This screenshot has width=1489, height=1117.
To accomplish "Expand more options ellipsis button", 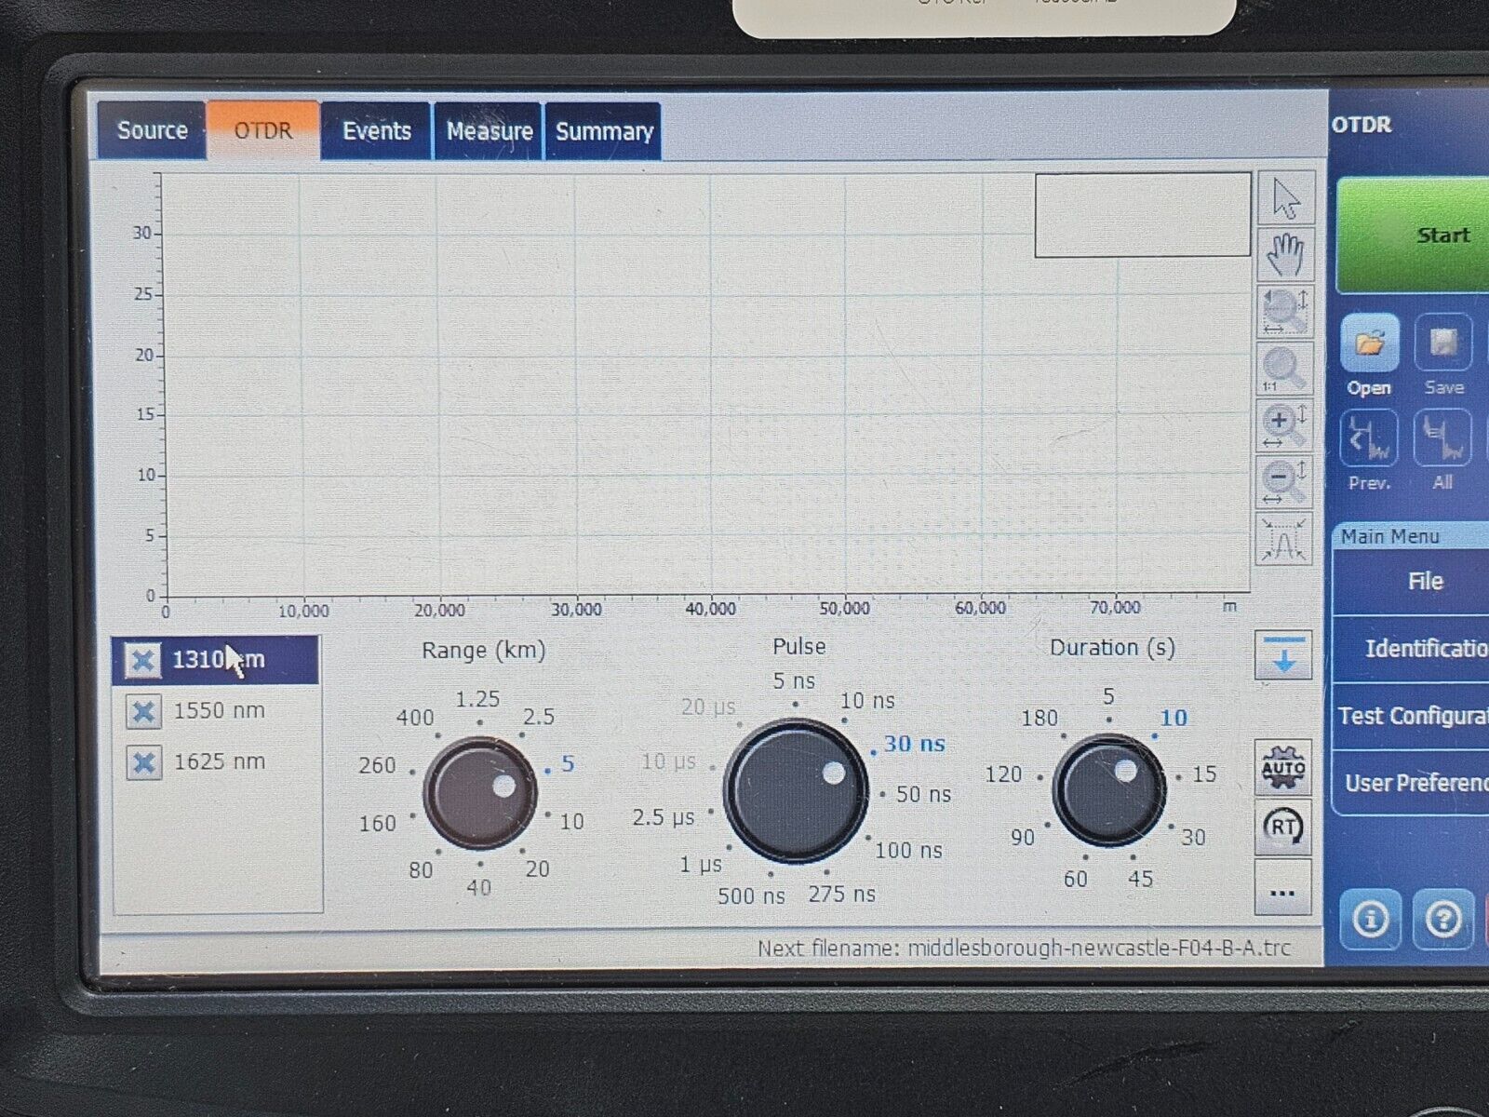I will pos(1282,893).
